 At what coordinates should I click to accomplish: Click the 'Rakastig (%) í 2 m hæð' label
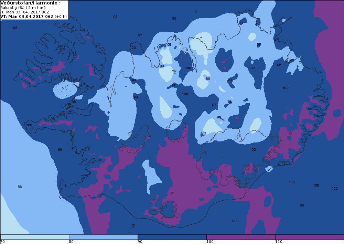click(23, 8)
